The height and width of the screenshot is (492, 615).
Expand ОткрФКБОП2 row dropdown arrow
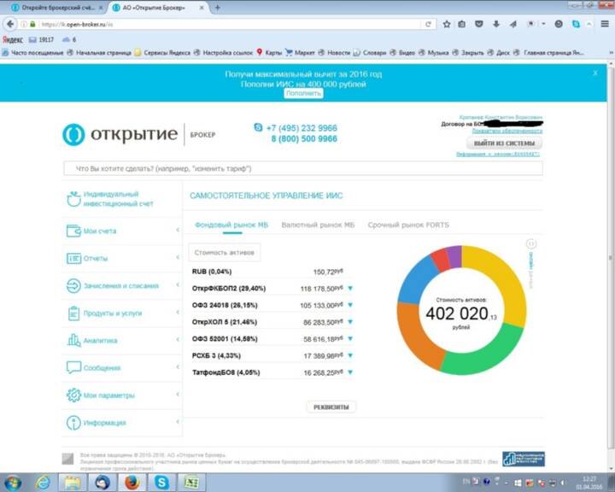point(350,288)
